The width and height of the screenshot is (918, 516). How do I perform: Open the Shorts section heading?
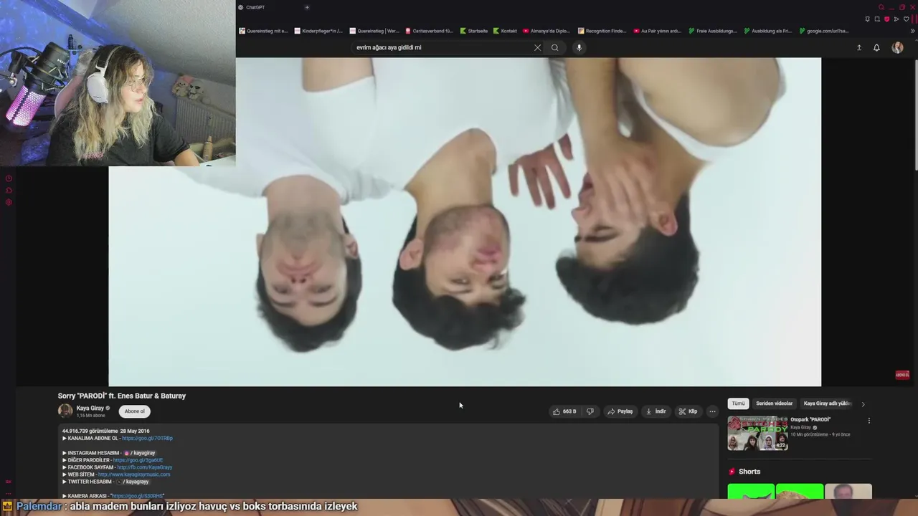click(749, 472)
